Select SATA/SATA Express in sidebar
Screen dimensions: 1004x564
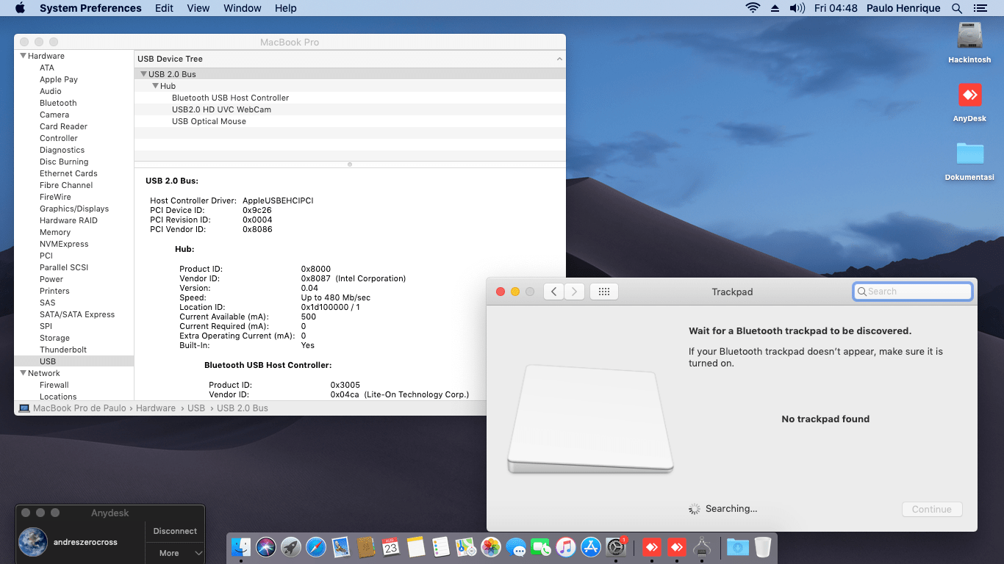tap(77, 314)
